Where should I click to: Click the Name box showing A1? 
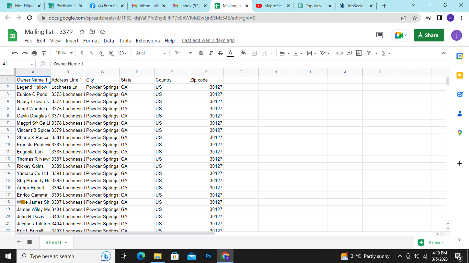tap(18, 64)
